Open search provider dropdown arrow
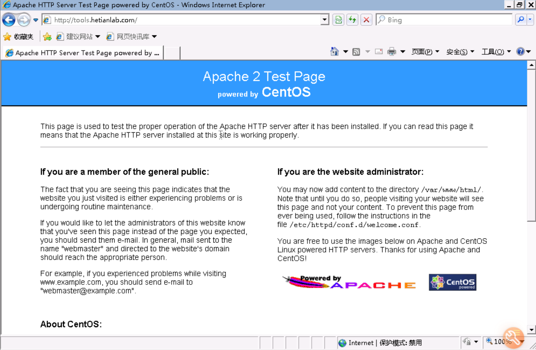536x350 pixels. (x=530, y=20)
